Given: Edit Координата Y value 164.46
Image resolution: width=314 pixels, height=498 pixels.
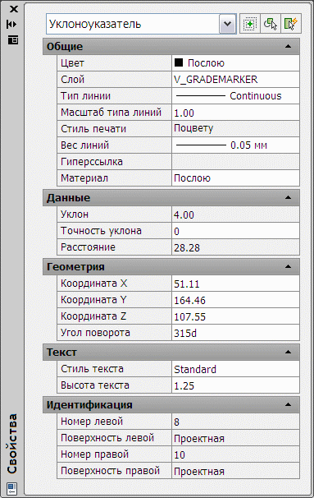Looking at the screenshot, I should 236,300.
